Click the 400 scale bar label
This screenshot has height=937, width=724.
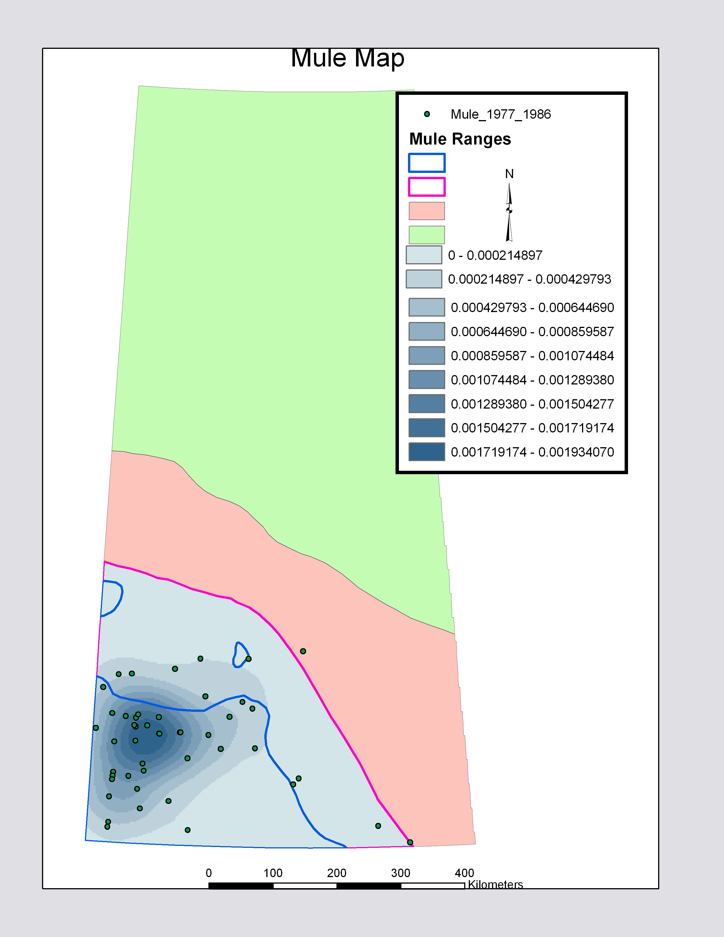[464, 873]
